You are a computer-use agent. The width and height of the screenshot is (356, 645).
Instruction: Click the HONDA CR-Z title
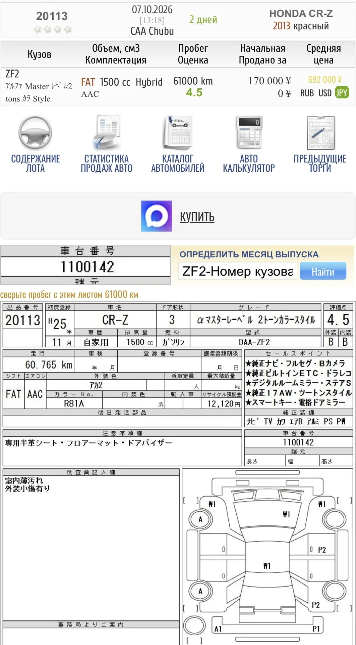click(301, 13)
